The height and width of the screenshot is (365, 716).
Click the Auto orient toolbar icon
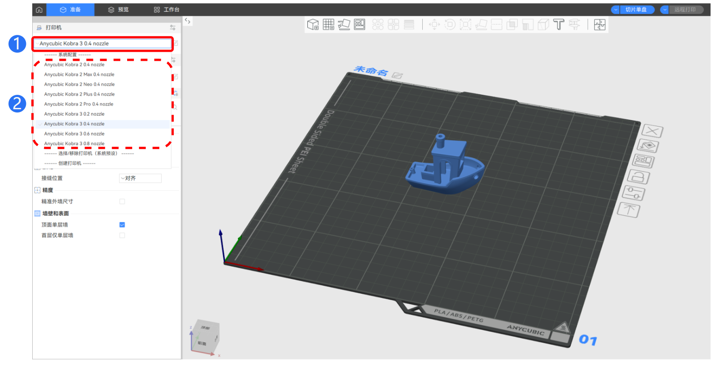tap(344, 24)
